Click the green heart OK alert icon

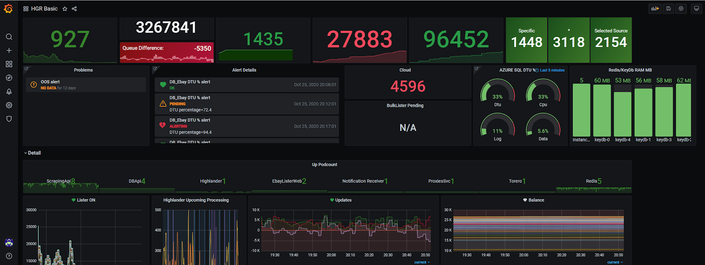pos(163,85)
